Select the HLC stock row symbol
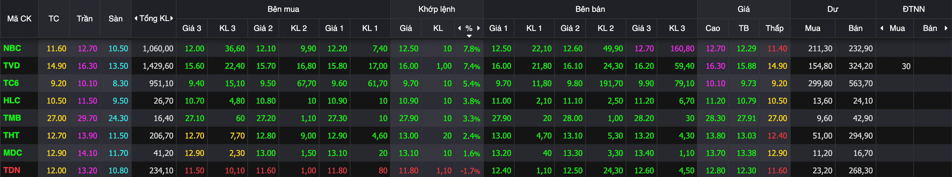This screenshot has height=177, width=952. tap(12, 100)
